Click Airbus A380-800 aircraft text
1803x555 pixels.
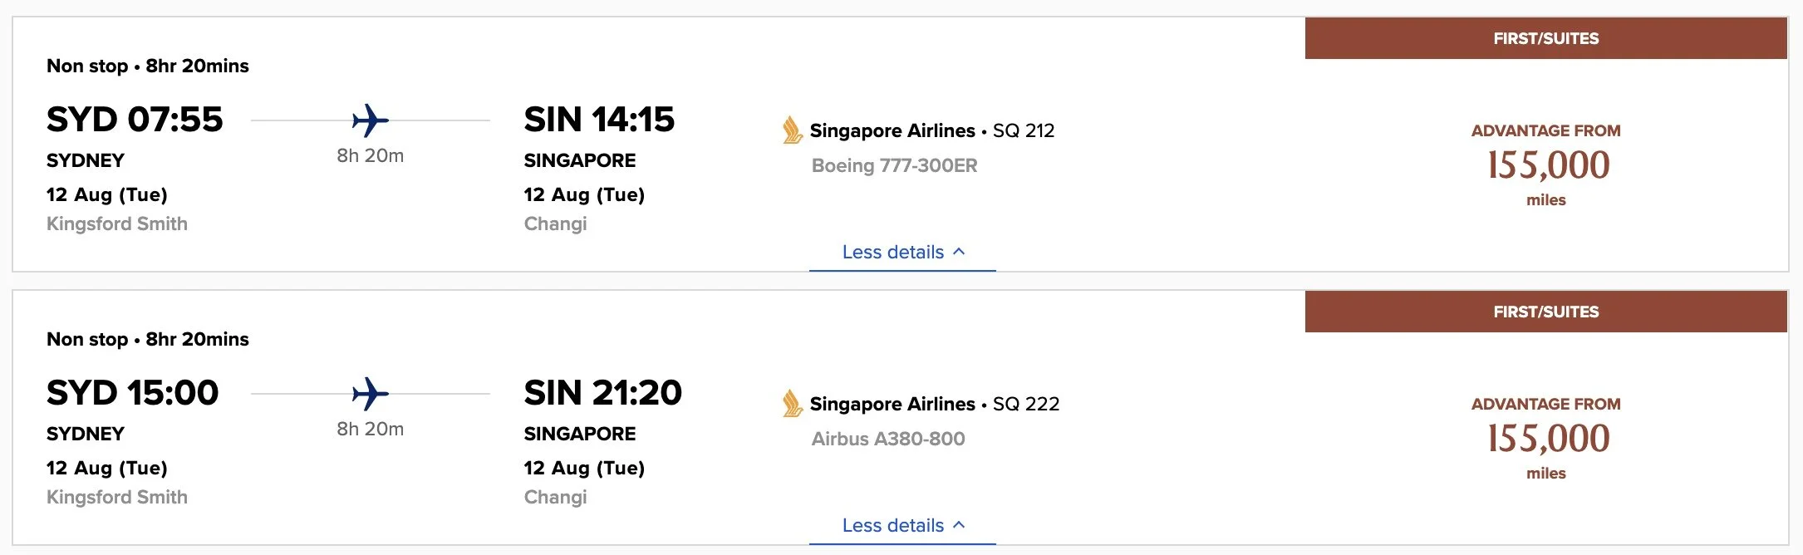point(888,439)
